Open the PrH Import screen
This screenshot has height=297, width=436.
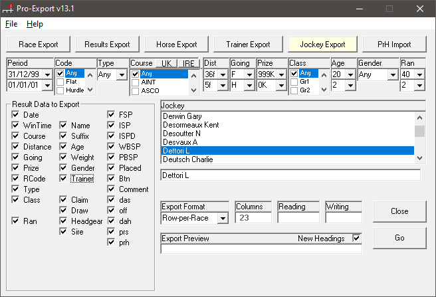coord(394,45)
